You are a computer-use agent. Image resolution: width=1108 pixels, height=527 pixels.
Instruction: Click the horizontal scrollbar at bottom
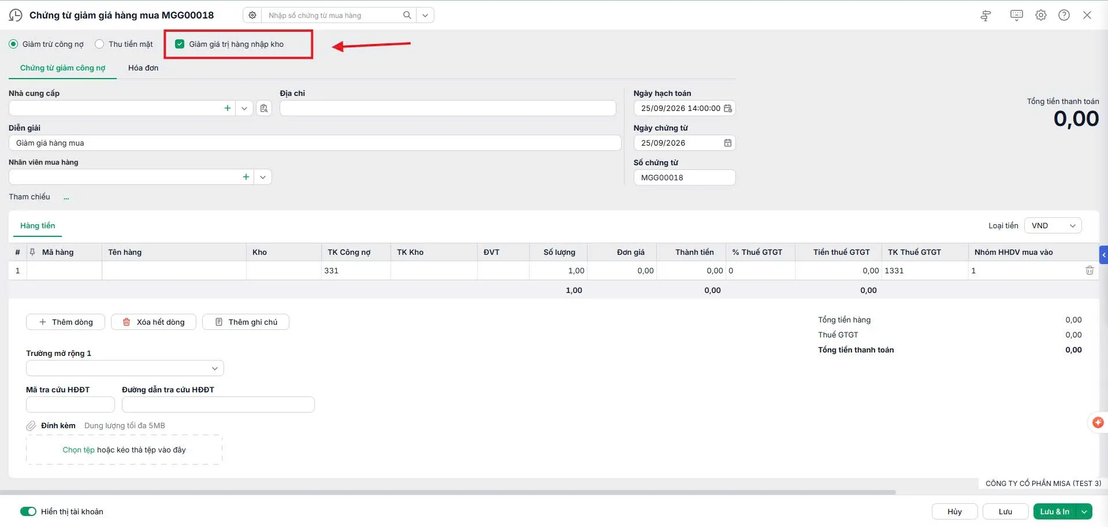pyautogui.click(x=448, y=492)
